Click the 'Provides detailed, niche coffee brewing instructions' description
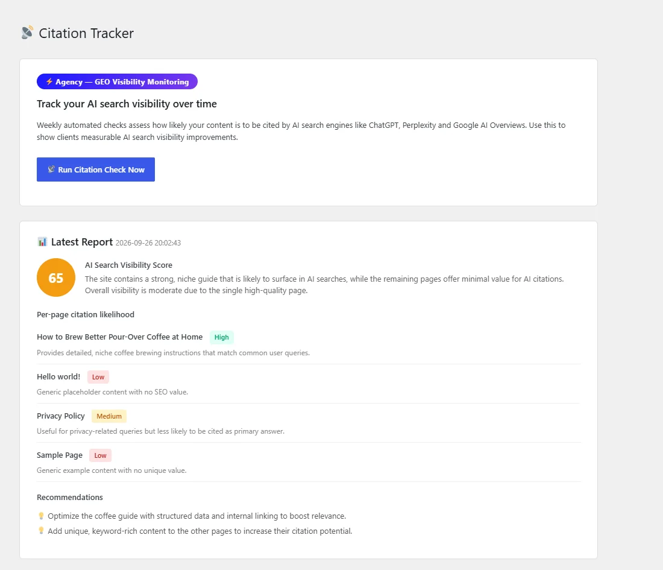 point(174,352)
